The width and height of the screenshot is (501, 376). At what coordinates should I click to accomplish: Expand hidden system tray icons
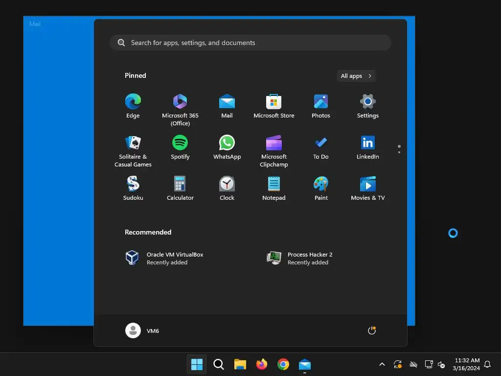click(x=382, y=364)
